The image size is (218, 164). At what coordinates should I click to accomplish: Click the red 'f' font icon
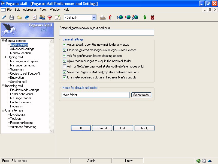(110, 17)
